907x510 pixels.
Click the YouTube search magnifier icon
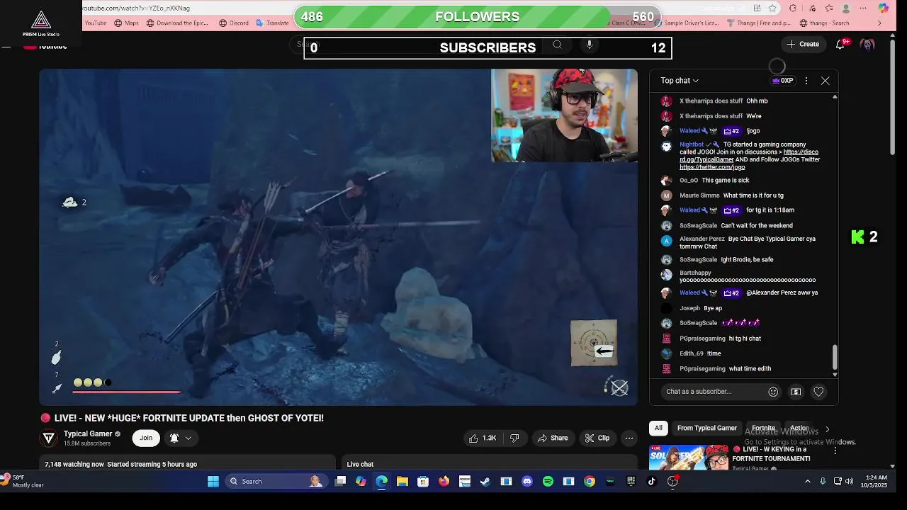(x=557, y=45)
